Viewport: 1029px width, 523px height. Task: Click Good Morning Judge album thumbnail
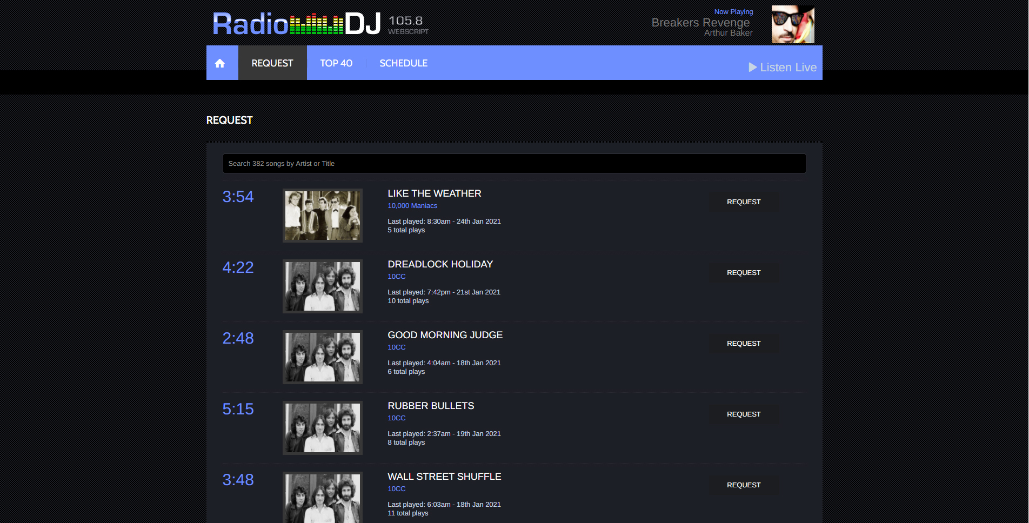pyautogui.click(x=323, y=357)
